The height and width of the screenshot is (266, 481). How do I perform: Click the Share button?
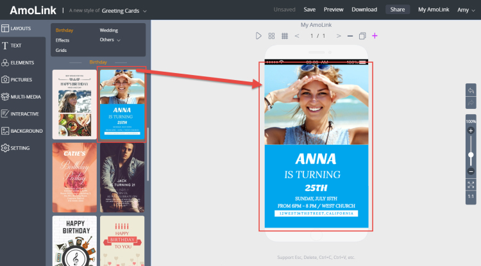(x=398, y=10)
